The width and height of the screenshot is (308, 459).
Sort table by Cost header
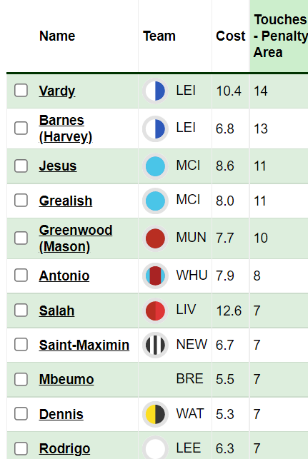230,36
